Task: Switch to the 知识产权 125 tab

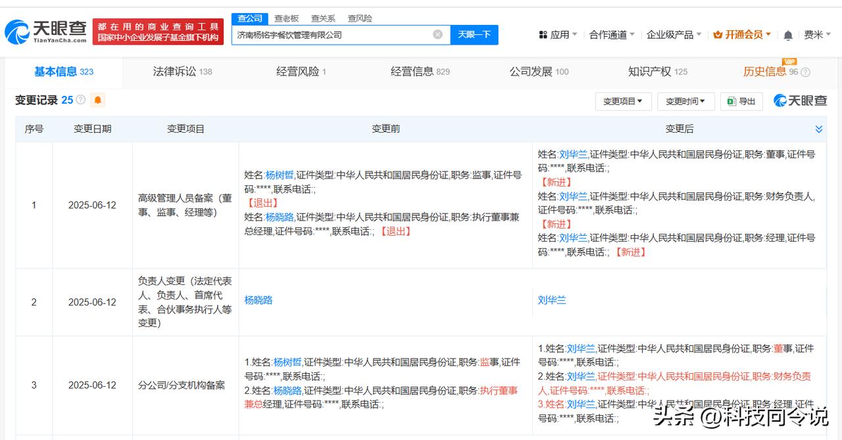Action: 658,72
